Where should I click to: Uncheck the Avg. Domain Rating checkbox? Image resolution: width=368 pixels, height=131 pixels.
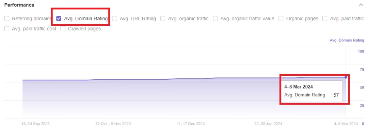pyautogui.click(x=59, y=19)
